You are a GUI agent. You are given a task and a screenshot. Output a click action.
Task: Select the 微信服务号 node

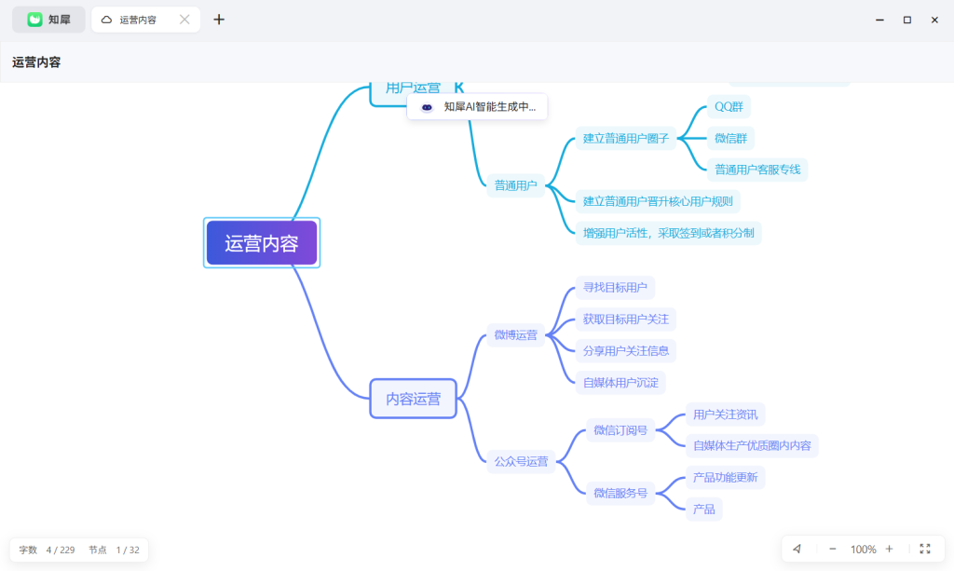tap(620, 493)
